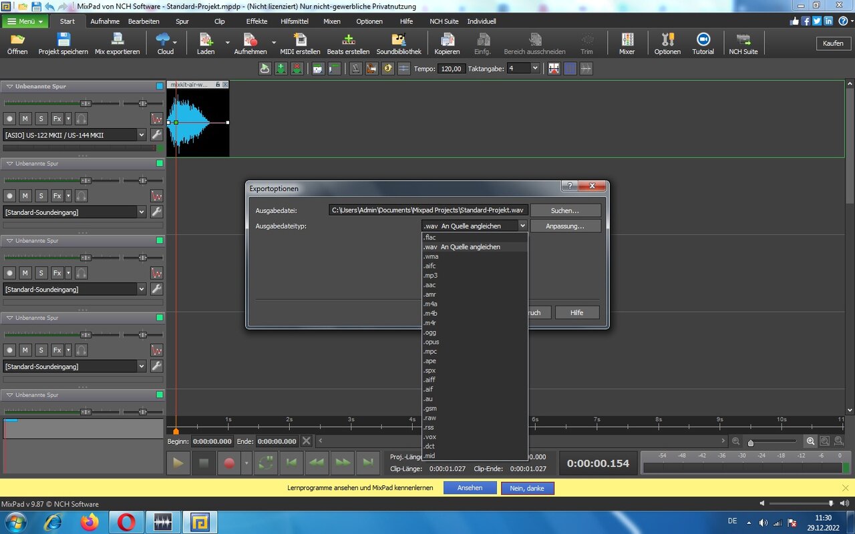Collapse the first Unbenannte Spur triangle
855x534 pixels.
9,86
